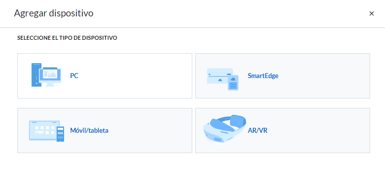The width and height of the screenshot is (385, 181).
Task: Click the SmartEdge gateway box illustration
Action: 220,76
